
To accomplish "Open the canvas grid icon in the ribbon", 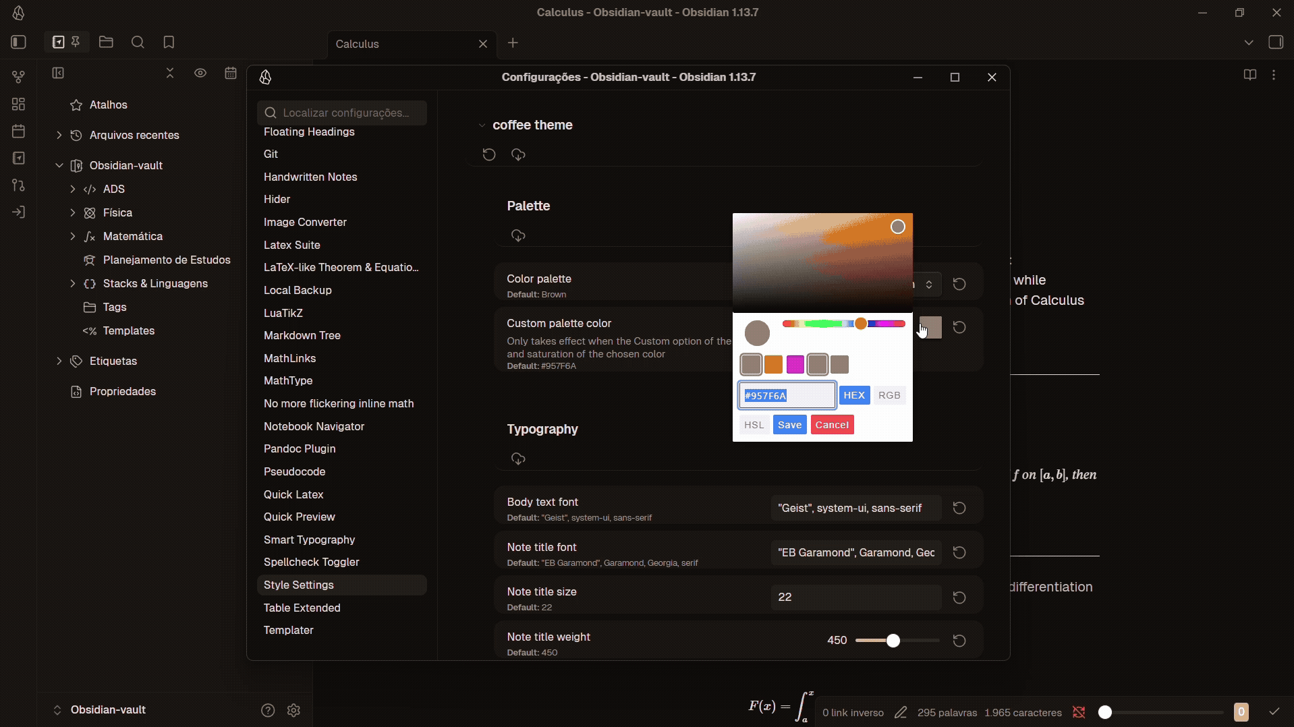I will pyautogui.click(x=18, y=104).
